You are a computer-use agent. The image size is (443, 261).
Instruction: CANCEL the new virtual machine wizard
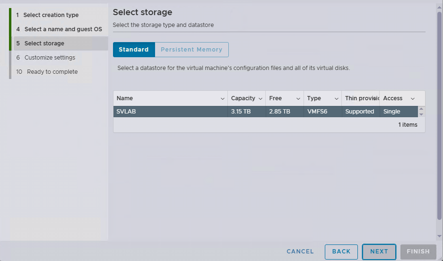pyautogui.click(x=300, y=252)
